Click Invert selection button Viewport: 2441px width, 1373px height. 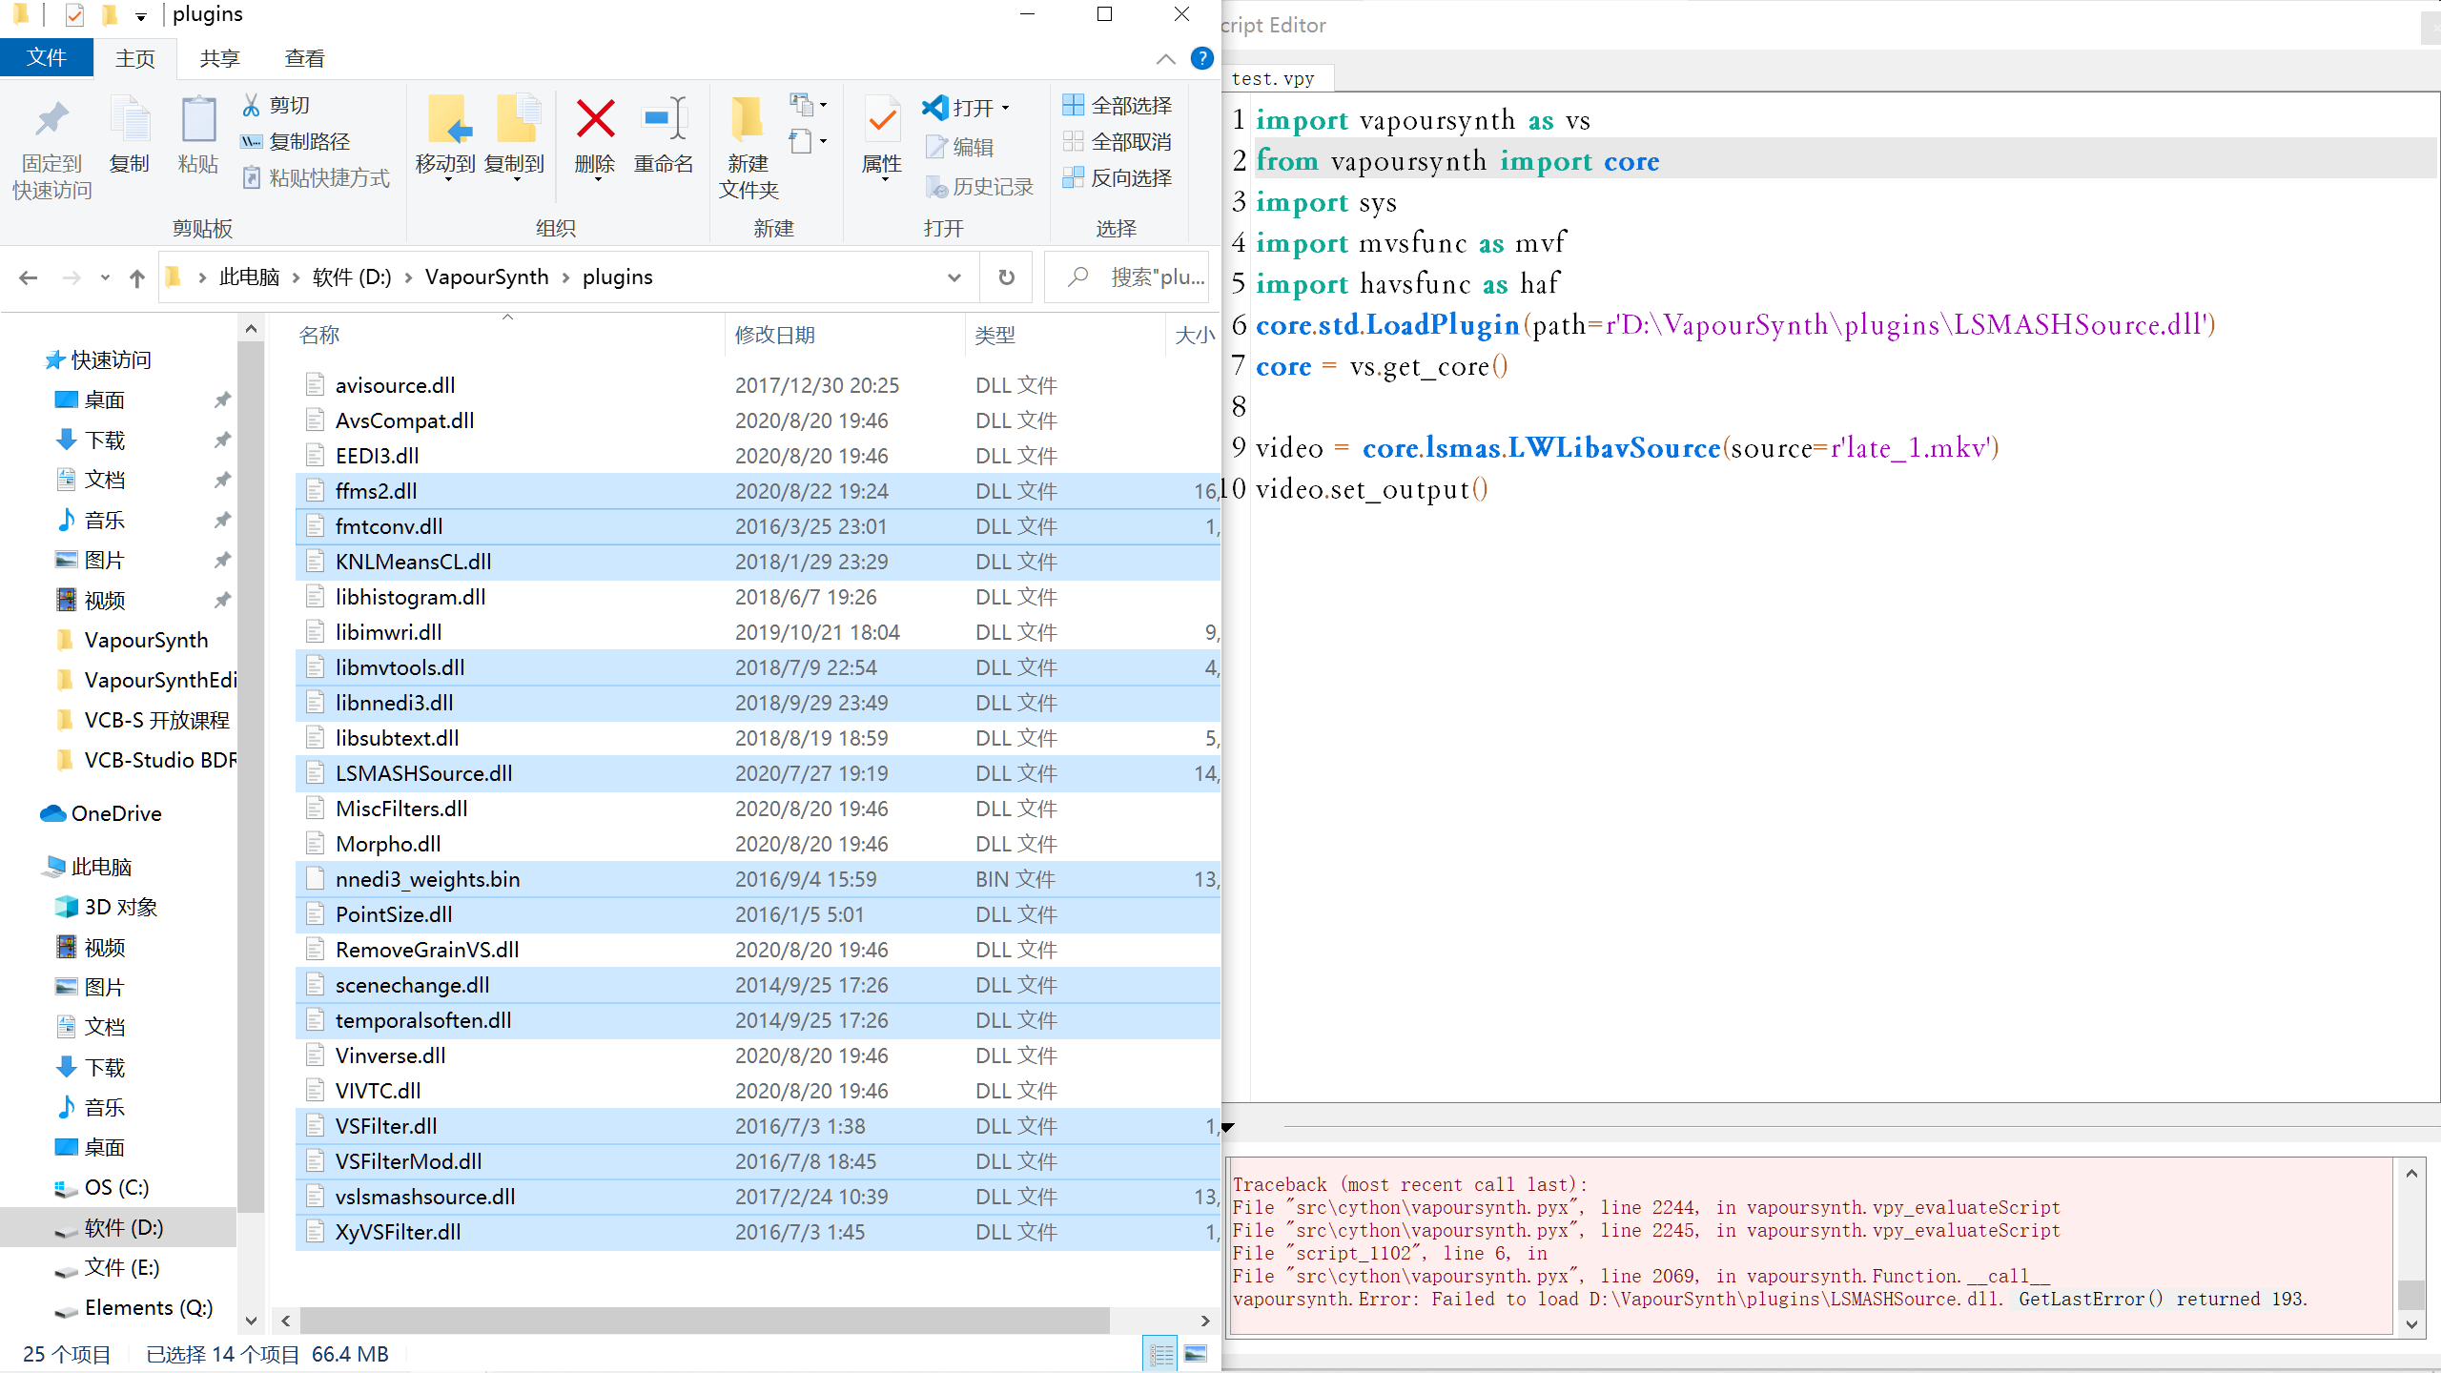point(1118,177)
